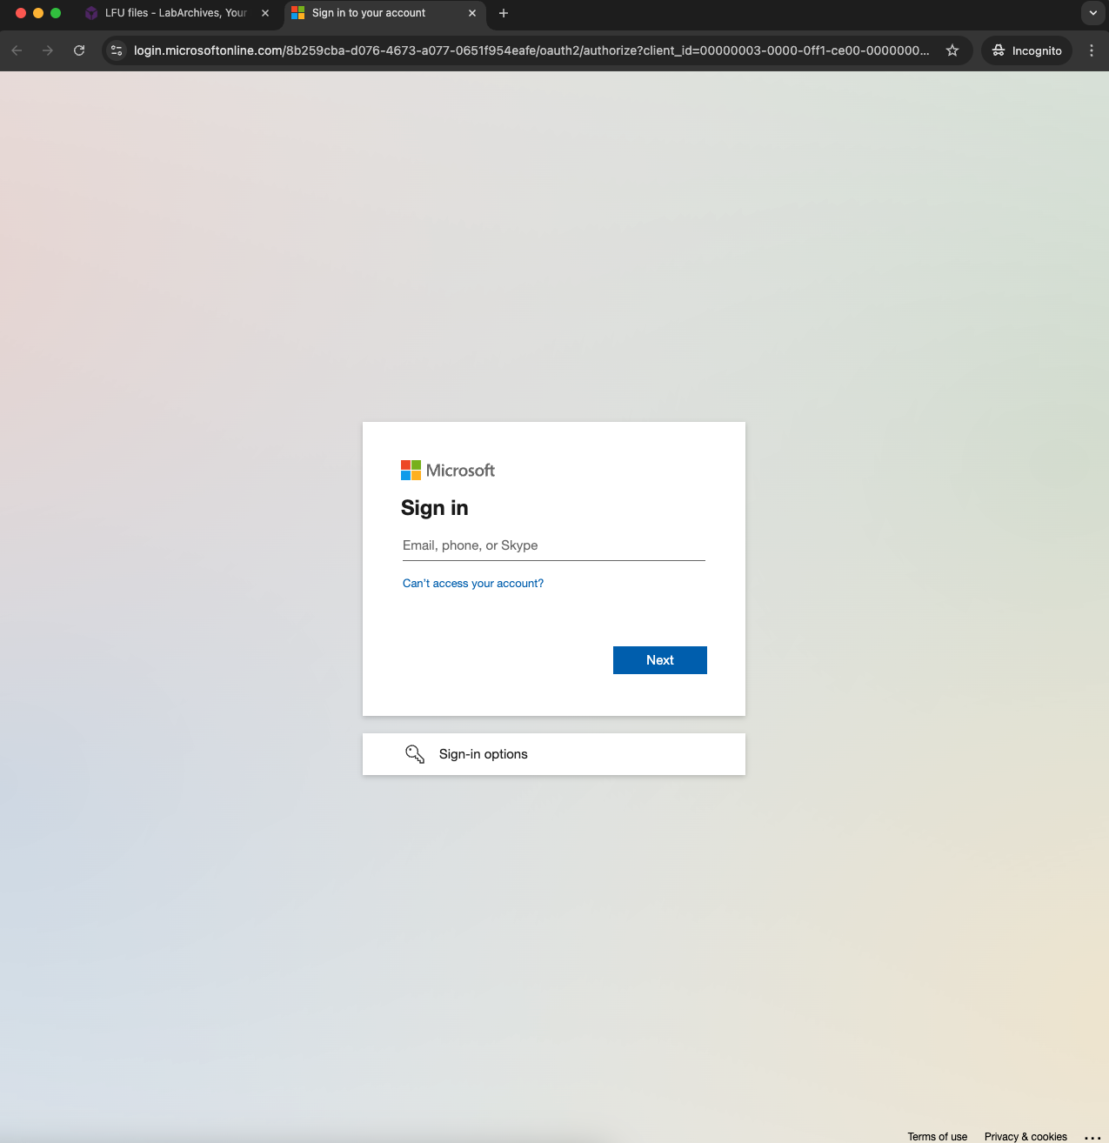Close the Sign in to your account tab
This screenshot has height=1143, width=1109.
472,13
